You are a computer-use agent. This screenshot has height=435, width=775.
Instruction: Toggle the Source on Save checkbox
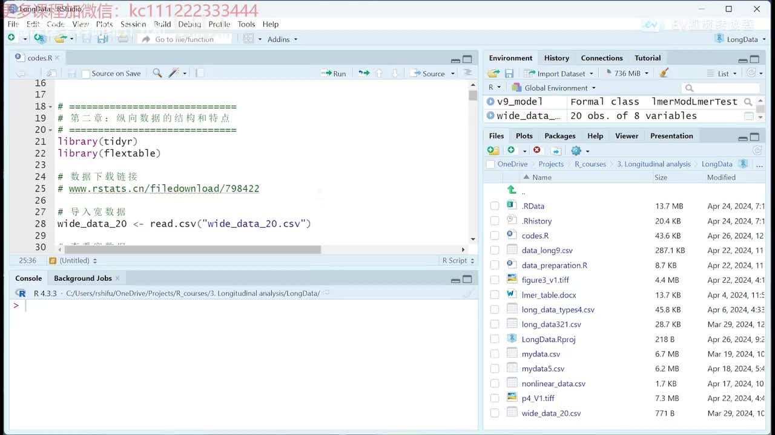[86, 74]
